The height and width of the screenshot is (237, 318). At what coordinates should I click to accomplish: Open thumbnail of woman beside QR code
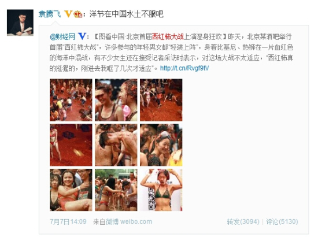point(161,190)
